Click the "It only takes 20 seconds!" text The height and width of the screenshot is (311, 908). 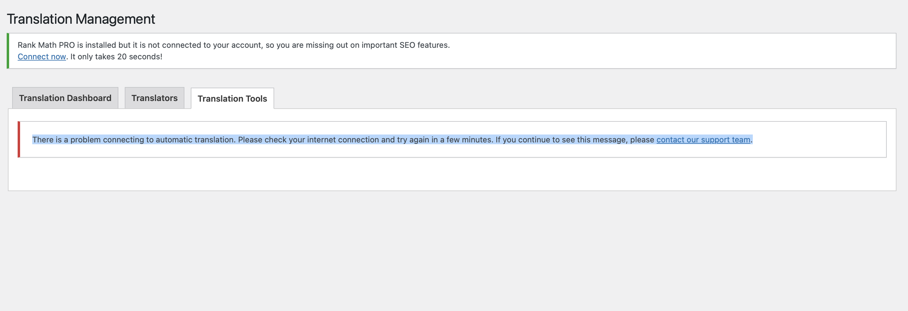point(116,57)
